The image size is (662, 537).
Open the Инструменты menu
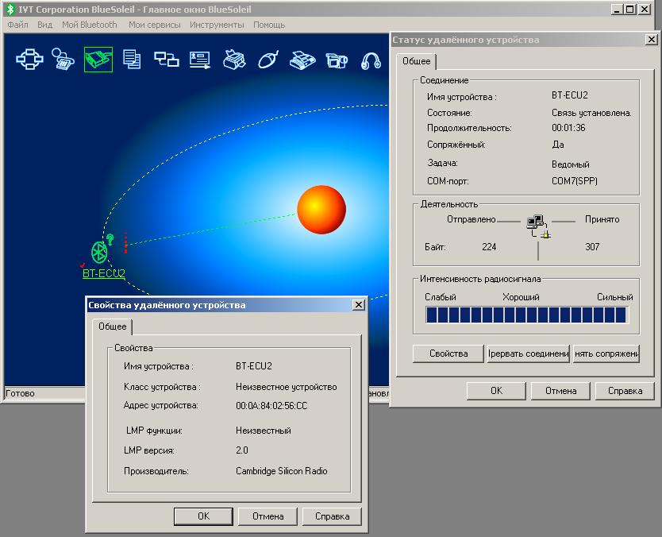click(217, 25)
